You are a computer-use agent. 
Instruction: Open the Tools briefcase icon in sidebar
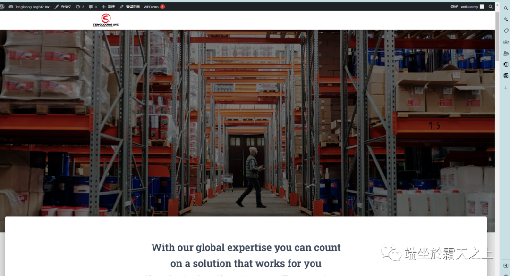506,42
